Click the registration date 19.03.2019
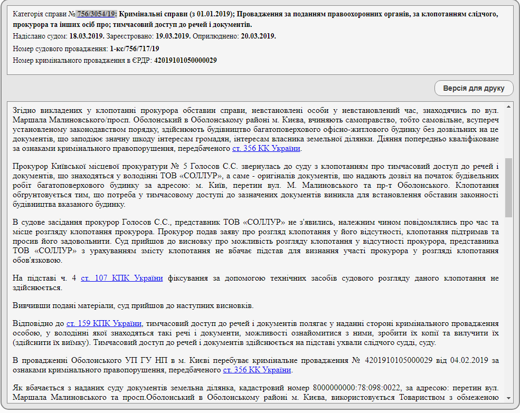The image size is (520, 413). click(173, 36)
